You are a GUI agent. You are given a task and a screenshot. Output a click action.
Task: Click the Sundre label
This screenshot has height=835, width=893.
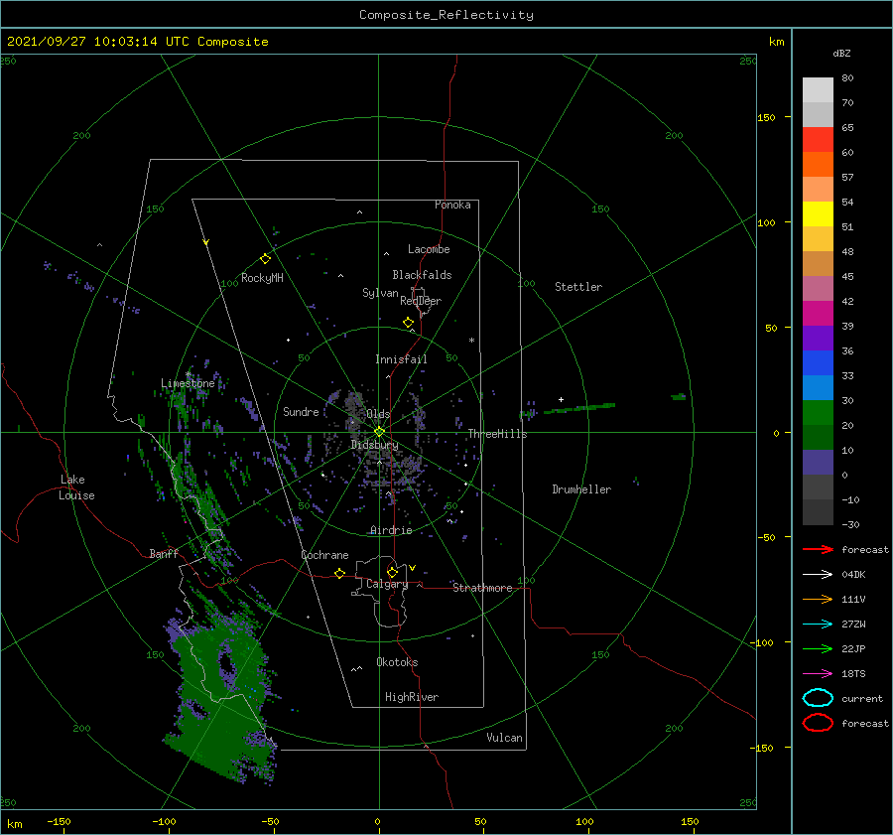(x=301, y=411)
